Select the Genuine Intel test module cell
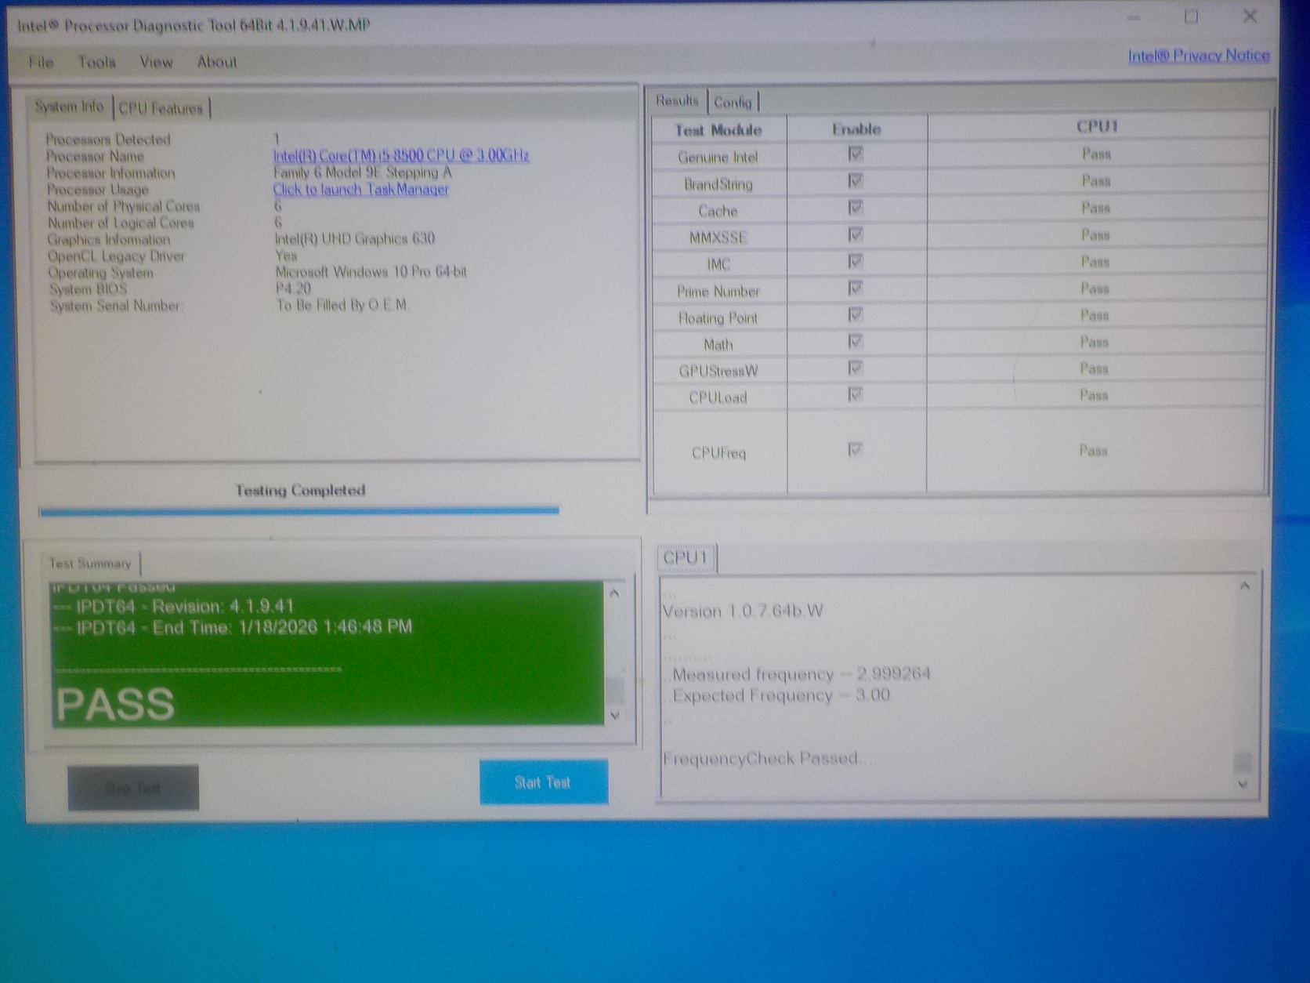Screen dimensions: 1310x983 point(719,157)
